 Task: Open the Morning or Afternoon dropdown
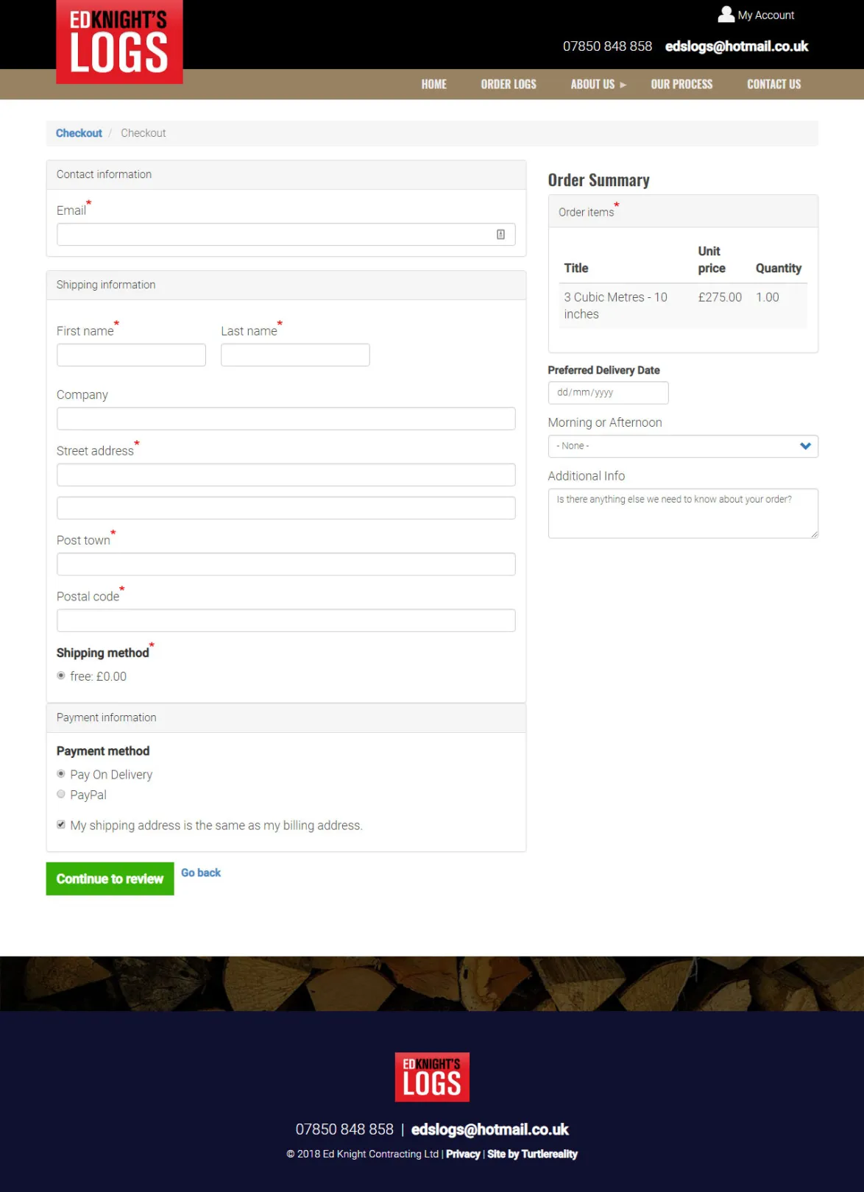[x=683, y=446]
